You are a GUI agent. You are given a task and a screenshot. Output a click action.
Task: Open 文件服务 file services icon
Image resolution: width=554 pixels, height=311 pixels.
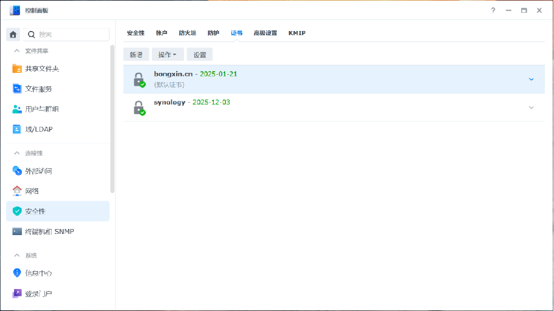(x=17, y=89)
